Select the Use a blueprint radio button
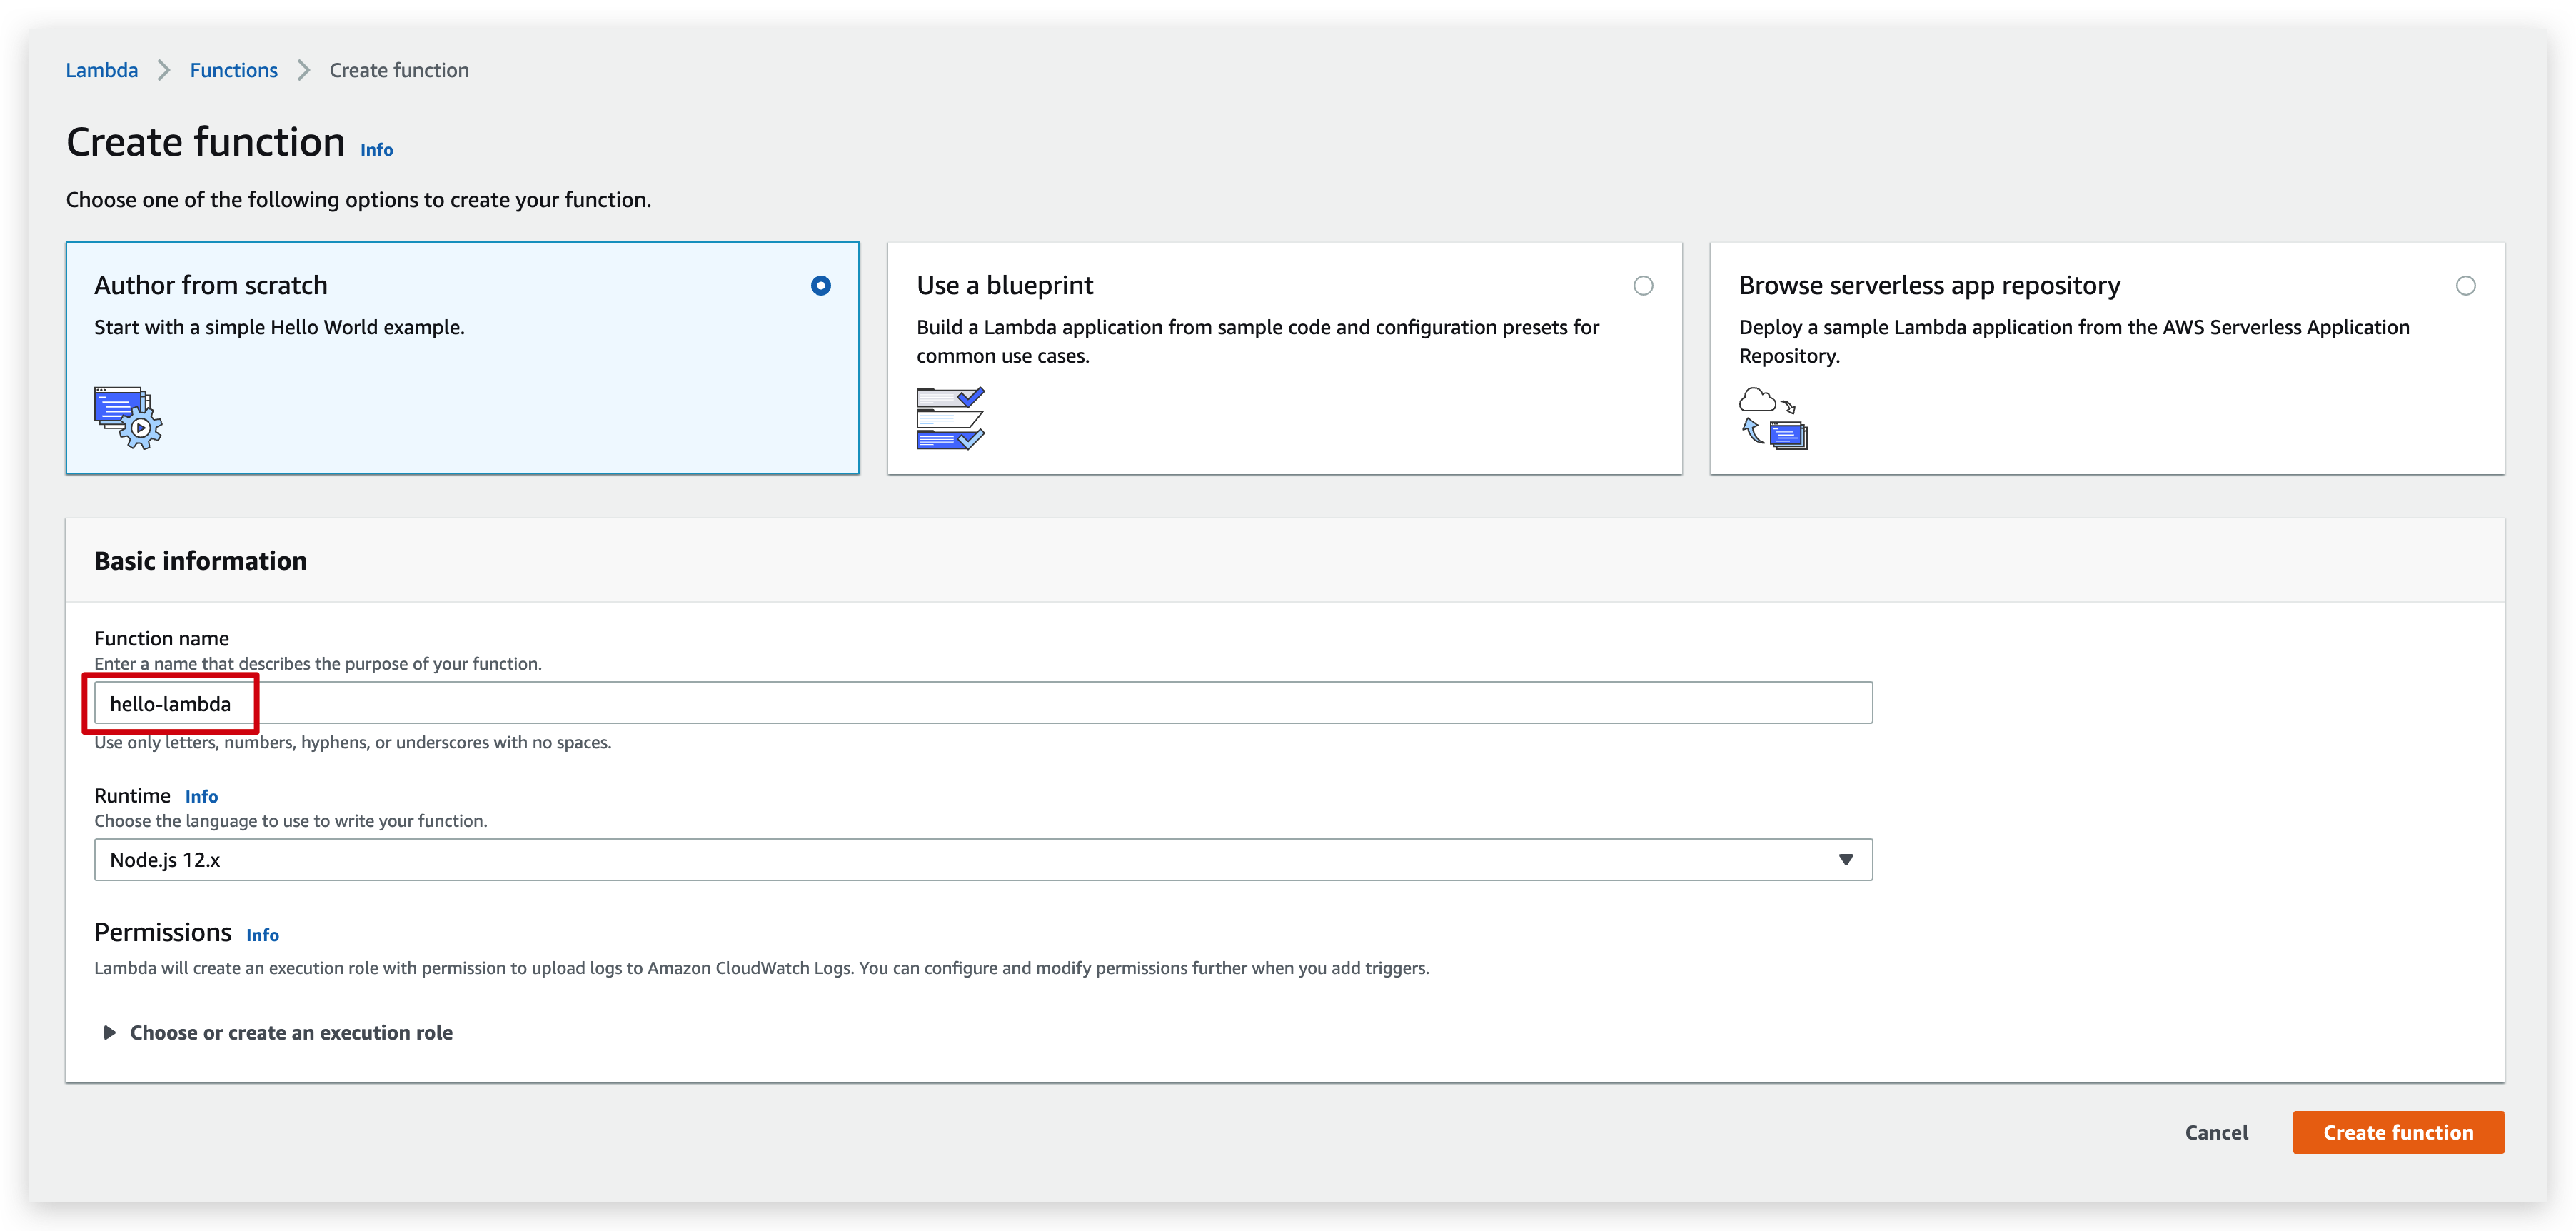Image resolution: width=2576 pixels, height=1231 pixels. [1643, 286]
